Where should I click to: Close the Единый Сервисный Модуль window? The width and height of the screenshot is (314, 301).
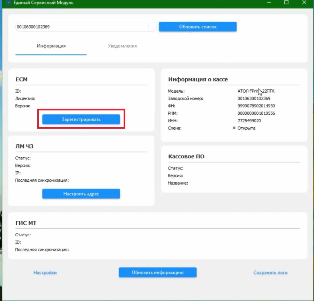click(304, 2)
